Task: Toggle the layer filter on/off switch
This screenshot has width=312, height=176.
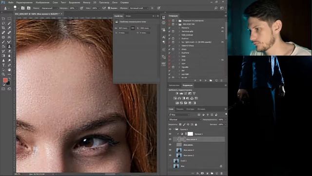Action: pos(226,114)
